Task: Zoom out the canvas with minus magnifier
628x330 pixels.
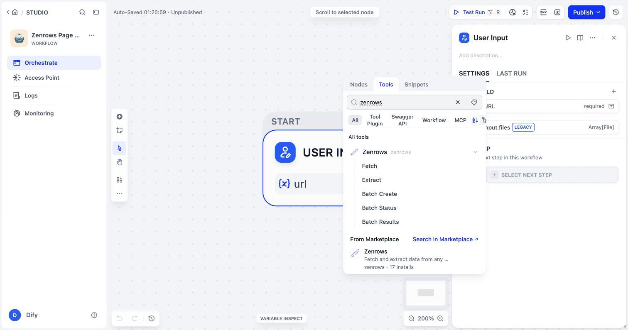Action: (411, 318)
